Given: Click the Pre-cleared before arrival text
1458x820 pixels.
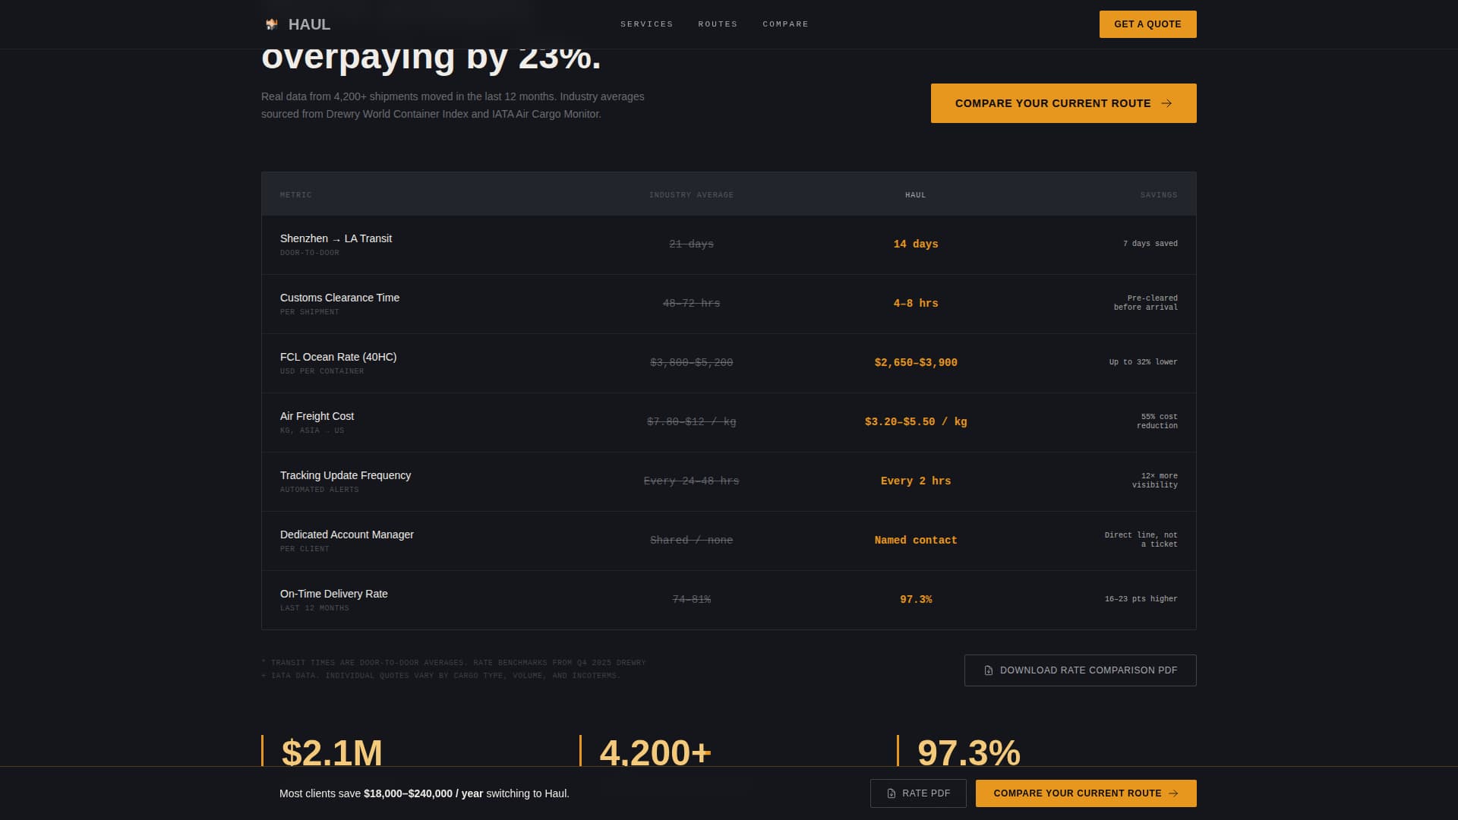Looking at the screenshot, I should pyautogui.click(x=1145, y=303).
